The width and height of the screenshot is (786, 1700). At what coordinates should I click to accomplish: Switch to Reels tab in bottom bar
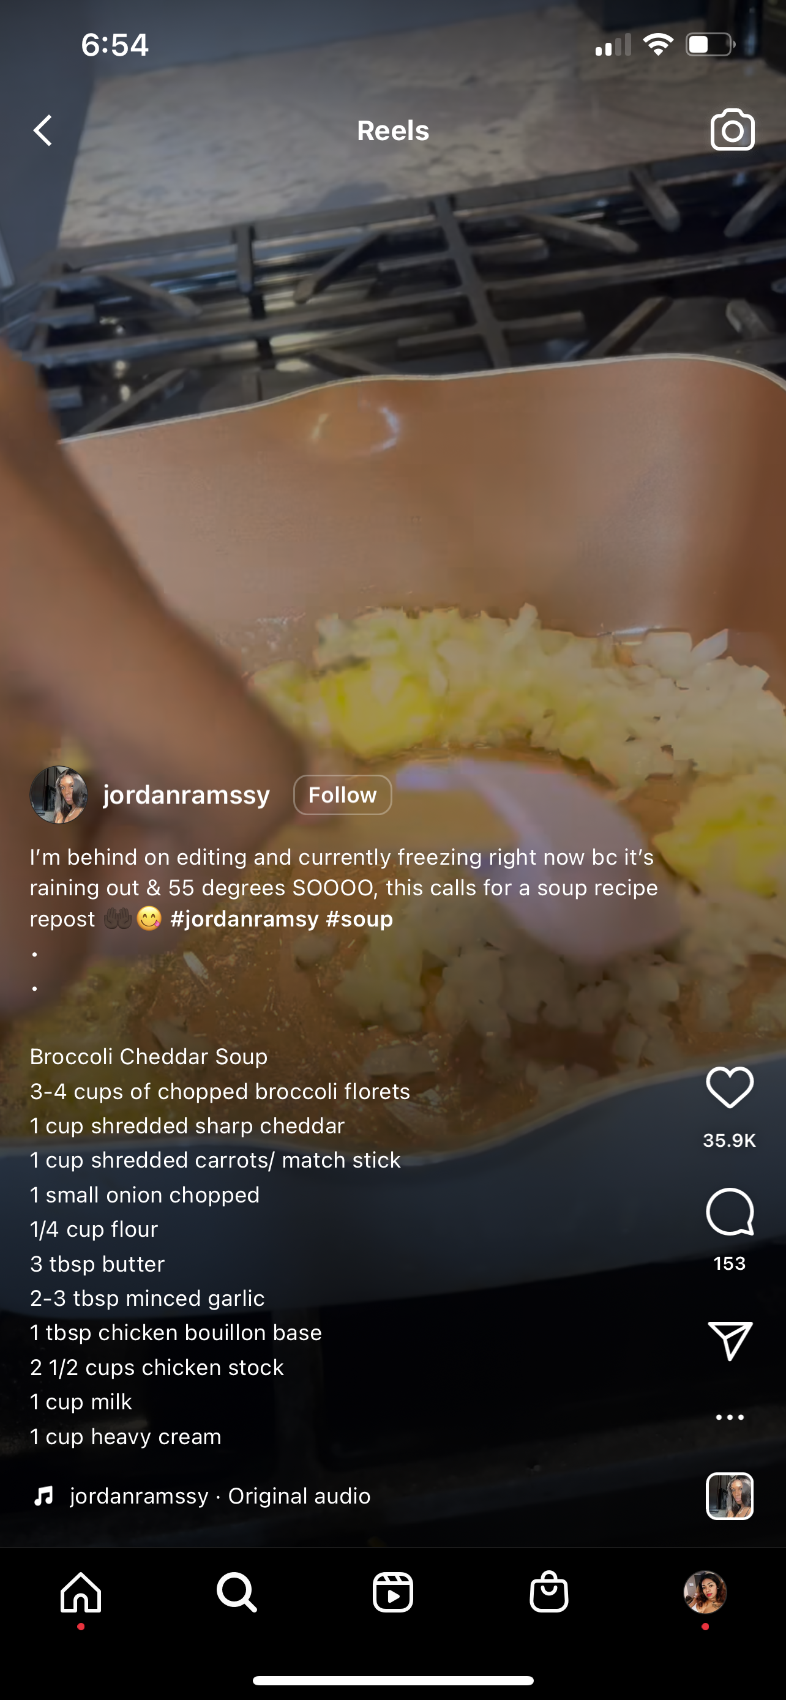pyautogui.click(x=392, y=1592)
